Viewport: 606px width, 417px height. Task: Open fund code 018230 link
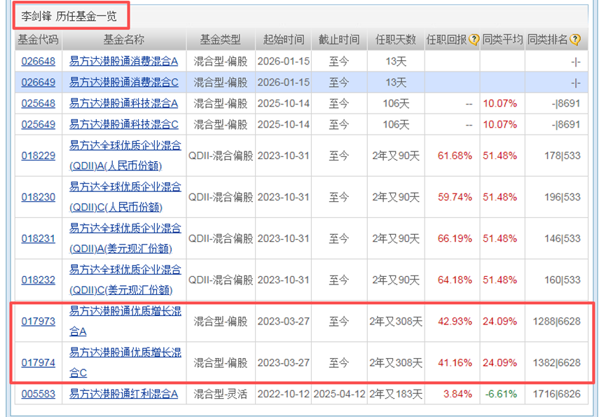click(39, 197)
